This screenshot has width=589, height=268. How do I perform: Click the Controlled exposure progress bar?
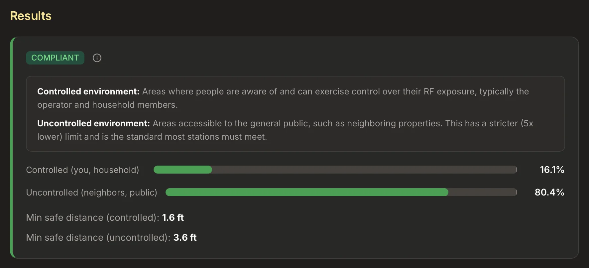click(335, 170)
